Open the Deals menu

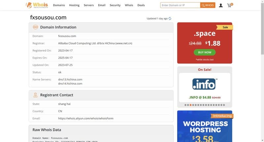tap(141, 5)
